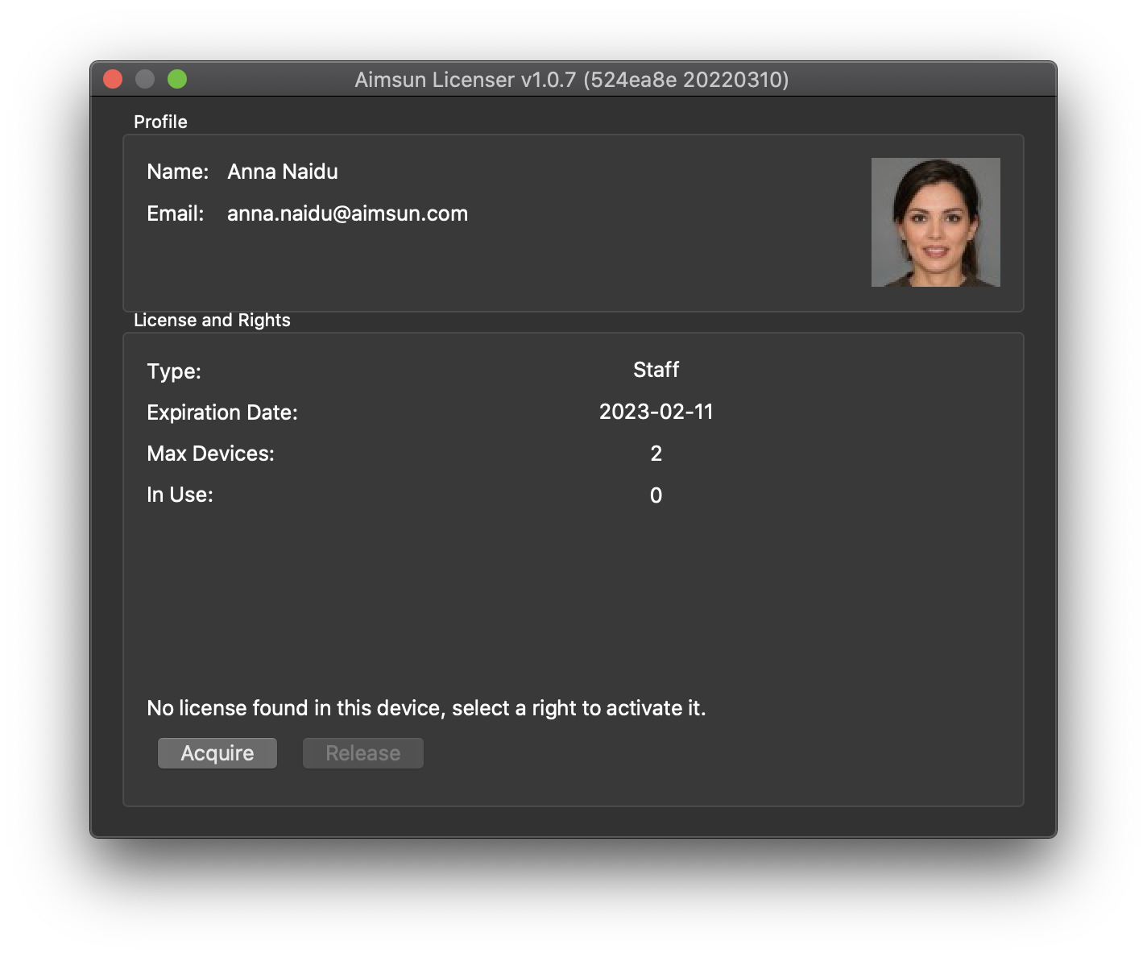Click the Email label

tap(176, 213)
